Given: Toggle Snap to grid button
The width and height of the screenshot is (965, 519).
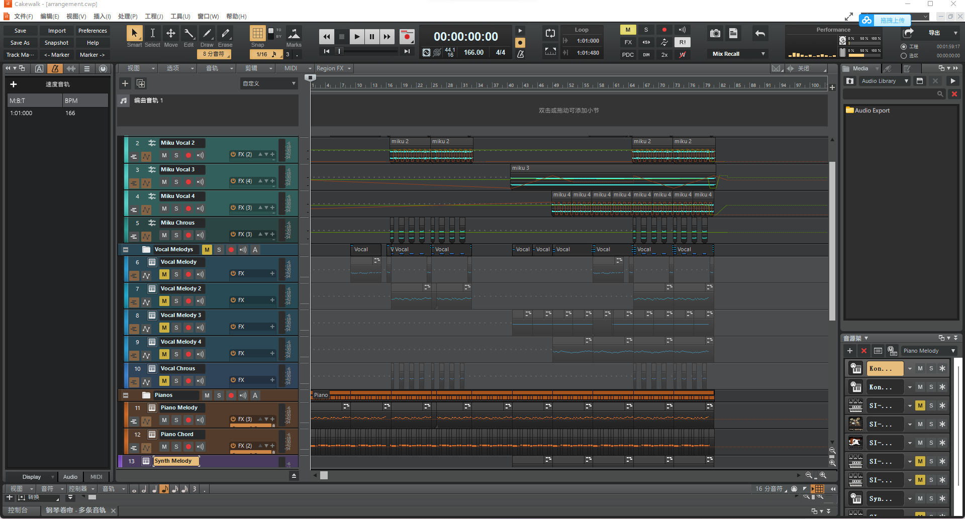Looking at the screenshot, I should tap(258, 33).
